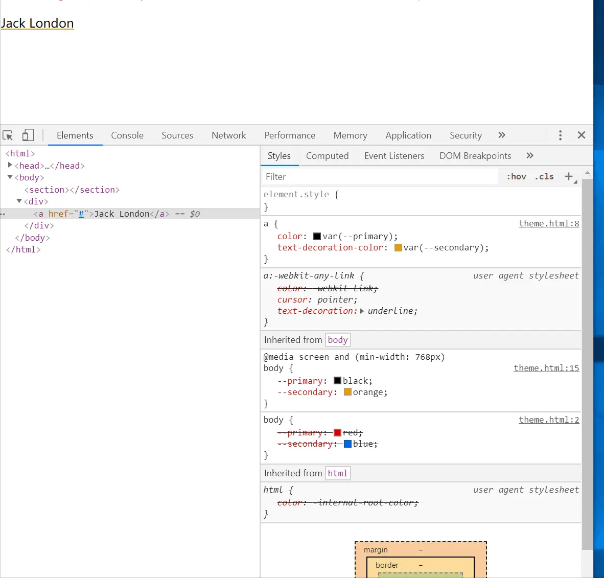This screenshot has height=578, width=604.
Task: Show more DevTools tabs after Security
Action: point(501,135)
